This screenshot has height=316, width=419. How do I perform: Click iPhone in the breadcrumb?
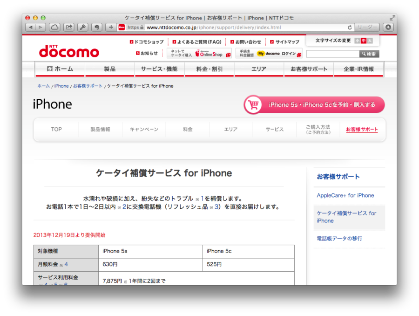(61, 86)
